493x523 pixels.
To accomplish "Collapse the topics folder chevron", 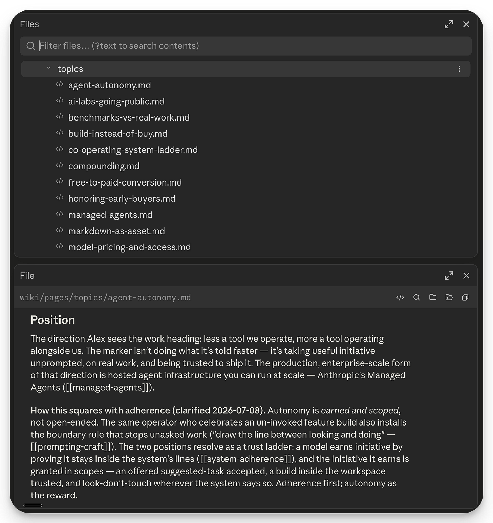I will click(49, 68).
